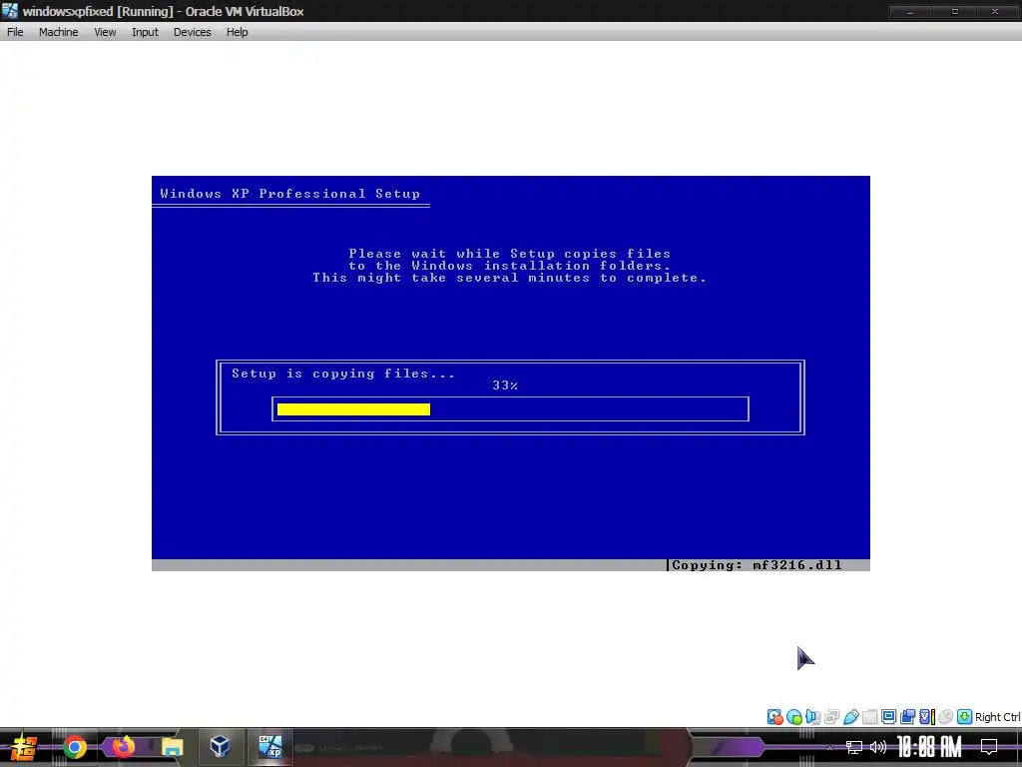This screenshot has height=767, width=1022.
Task: Click the CPU virtualization indicator icon
Action: [927, 717]
